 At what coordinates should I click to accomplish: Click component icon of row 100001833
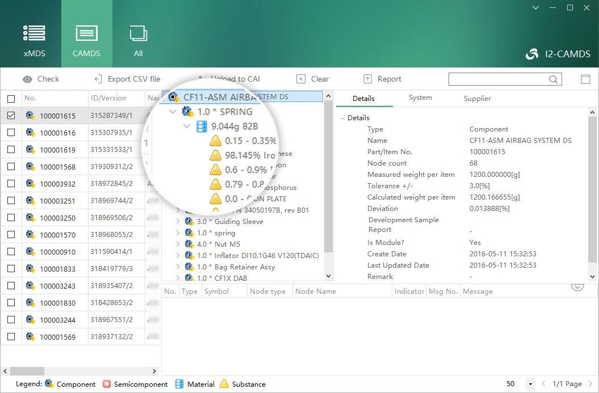pos(31,269)
